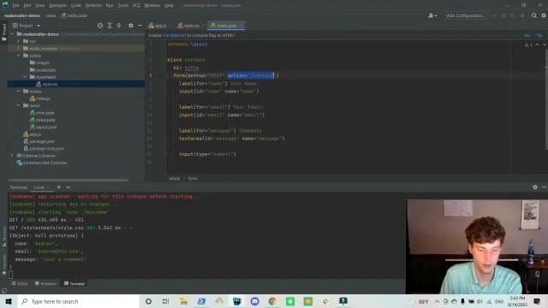Open Chrome from the taskbar
548x308 pixels.
point(272,301)
